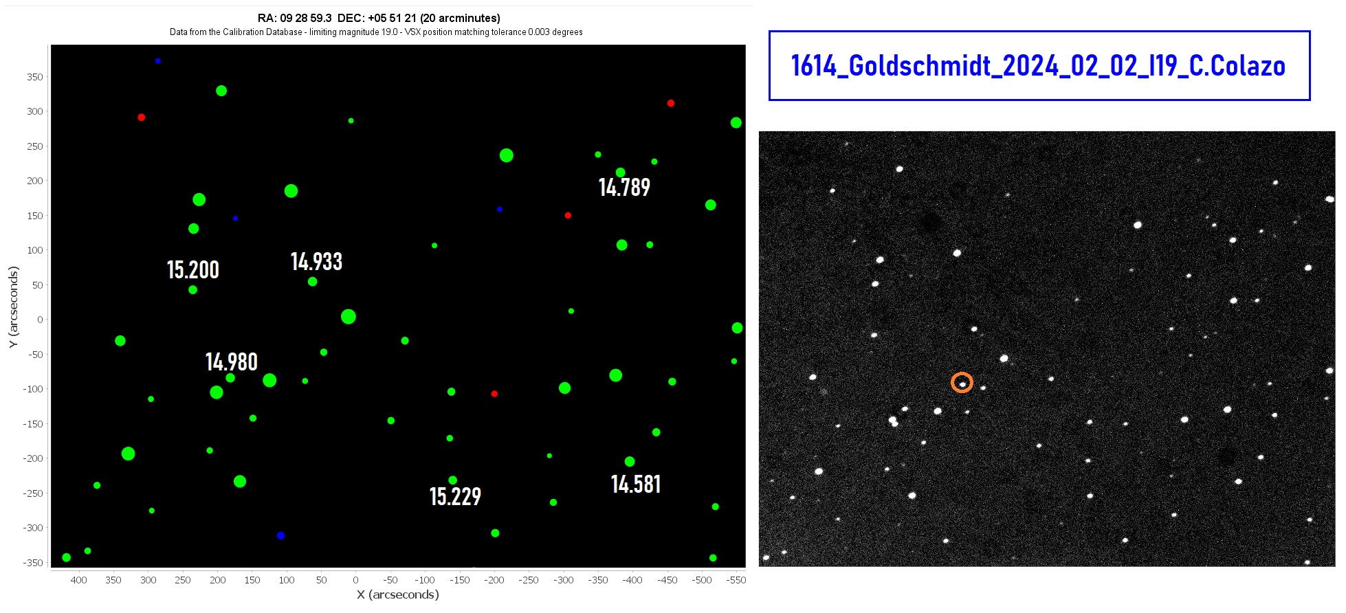Click the 0 tick on the Y axis
Screen dimensions: 1346x613
[x=40, y=320]
